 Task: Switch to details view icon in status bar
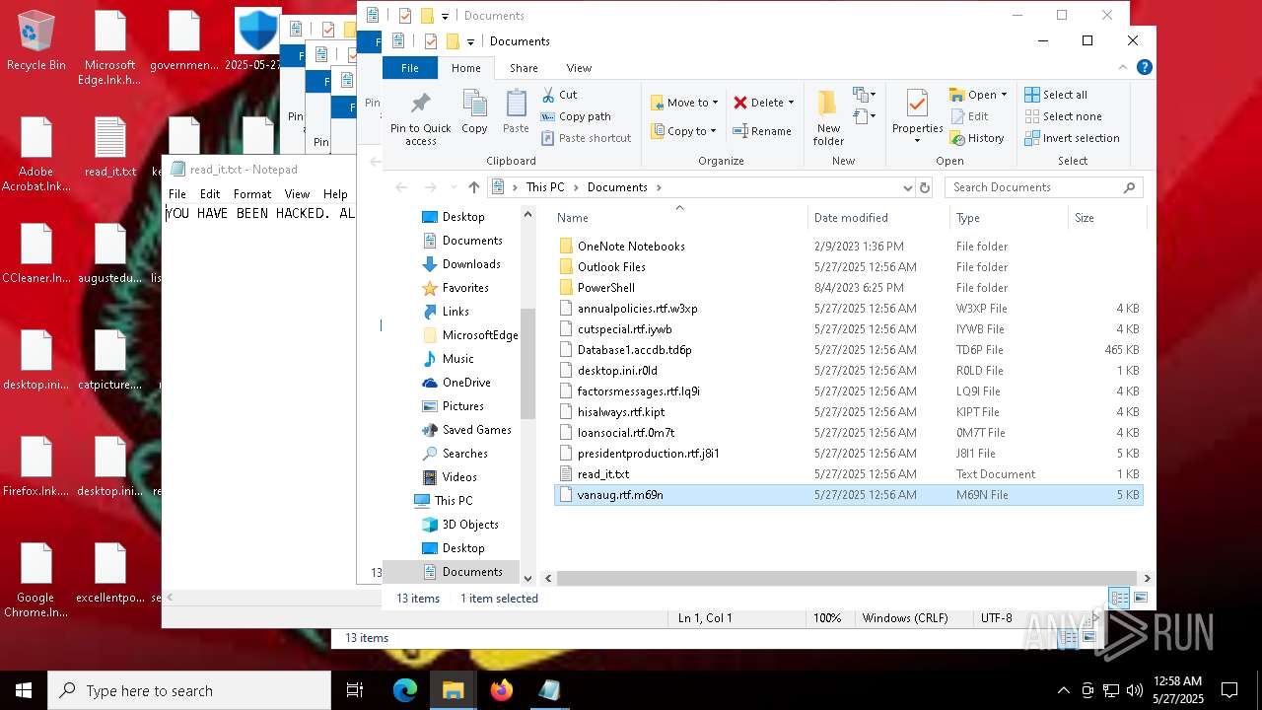[x=1119, y=598]
